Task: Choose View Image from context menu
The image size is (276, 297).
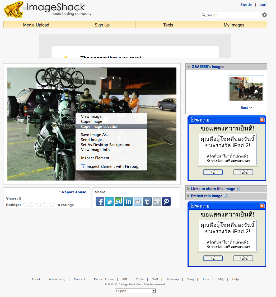Action: [111, 116]
